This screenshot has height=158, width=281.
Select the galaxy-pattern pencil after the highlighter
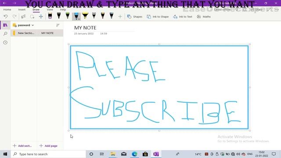tap(94, 16)
